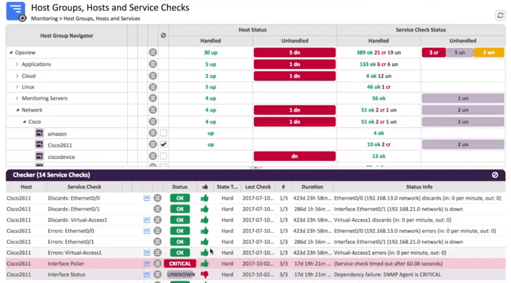Expand the Monitoring Servers host group
Screen dimensions: 511x283
click(x=17, y=98)
